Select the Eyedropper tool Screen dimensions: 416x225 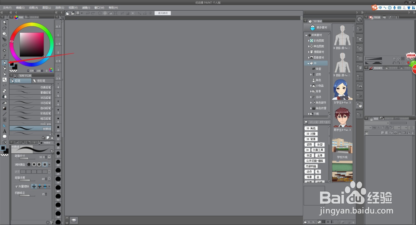tap(4, 56)
